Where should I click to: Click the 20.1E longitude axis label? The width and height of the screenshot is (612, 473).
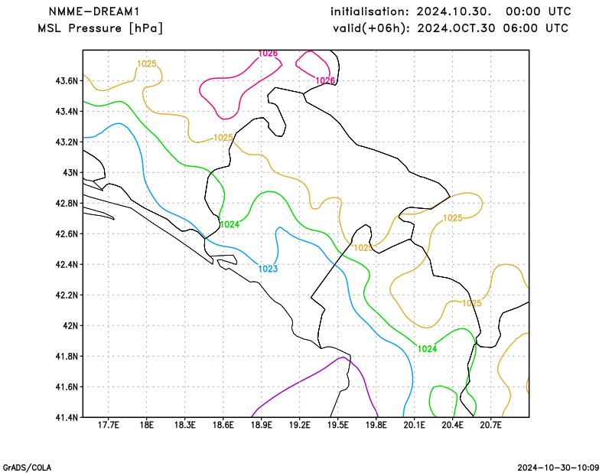point(414,425)
